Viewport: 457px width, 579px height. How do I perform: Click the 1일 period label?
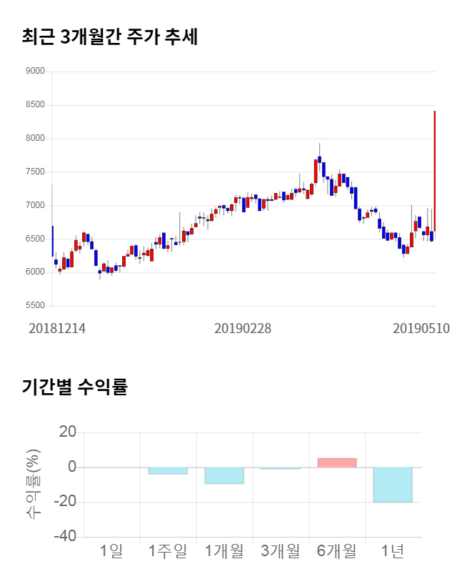click(112, 551)
